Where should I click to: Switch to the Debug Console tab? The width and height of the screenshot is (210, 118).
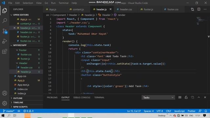pyautogui.click(x=82, y=97)
